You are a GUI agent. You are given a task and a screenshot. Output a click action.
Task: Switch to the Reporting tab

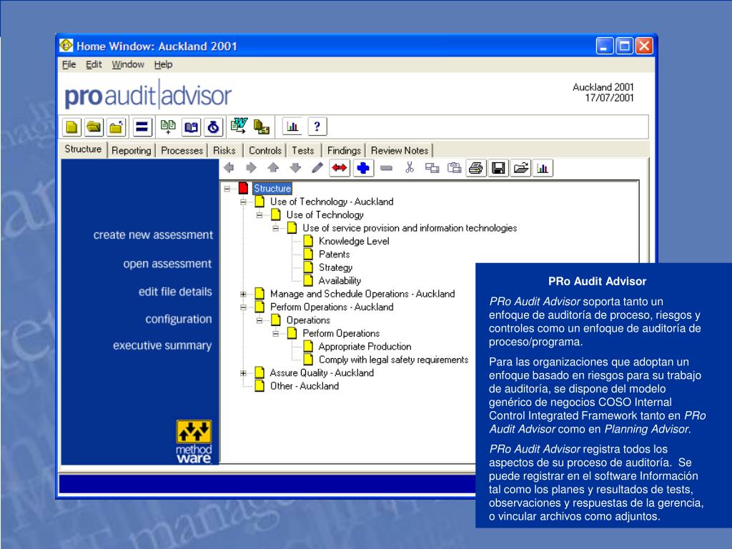coord(132,150)
